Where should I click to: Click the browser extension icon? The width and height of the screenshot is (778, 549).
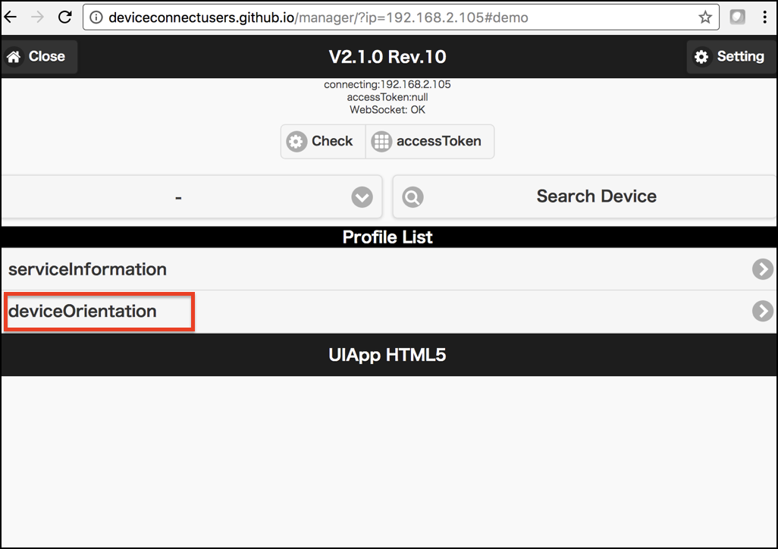point(737,17)
